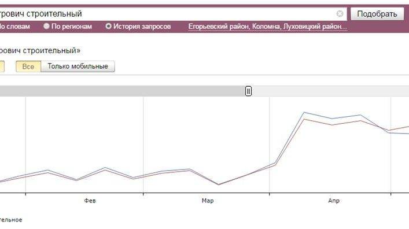
Task: Click the Апр label on the chart axis
Action: pos(334,201)
